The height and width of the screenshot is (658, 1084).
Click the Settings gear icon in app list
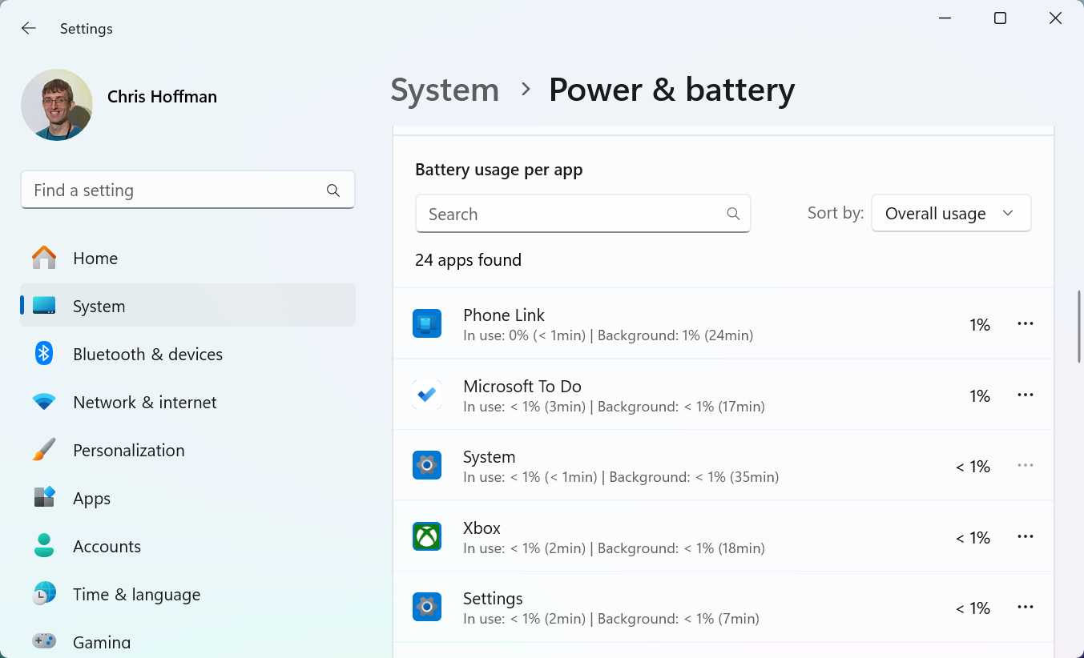tap(427, 607)
